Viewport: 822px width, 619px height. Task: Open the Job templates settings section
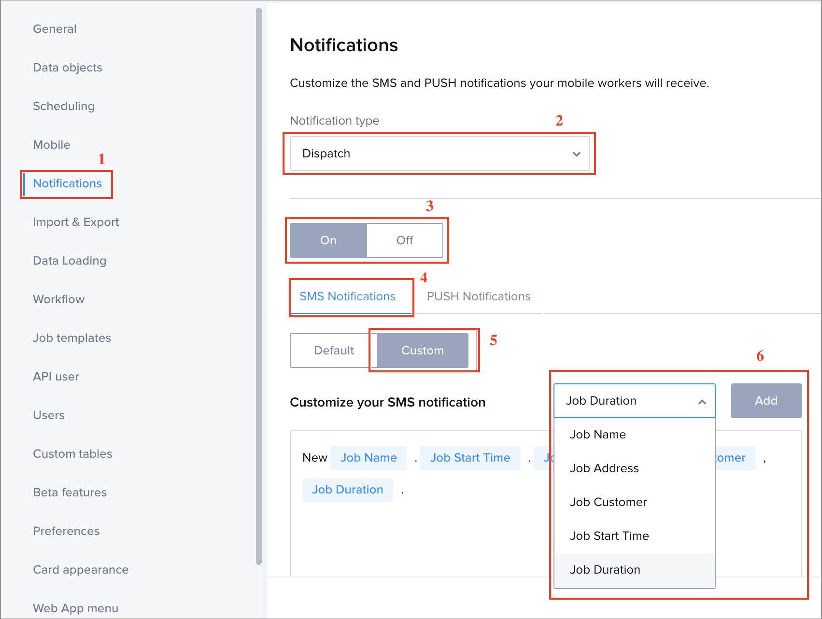click(71, 338)
